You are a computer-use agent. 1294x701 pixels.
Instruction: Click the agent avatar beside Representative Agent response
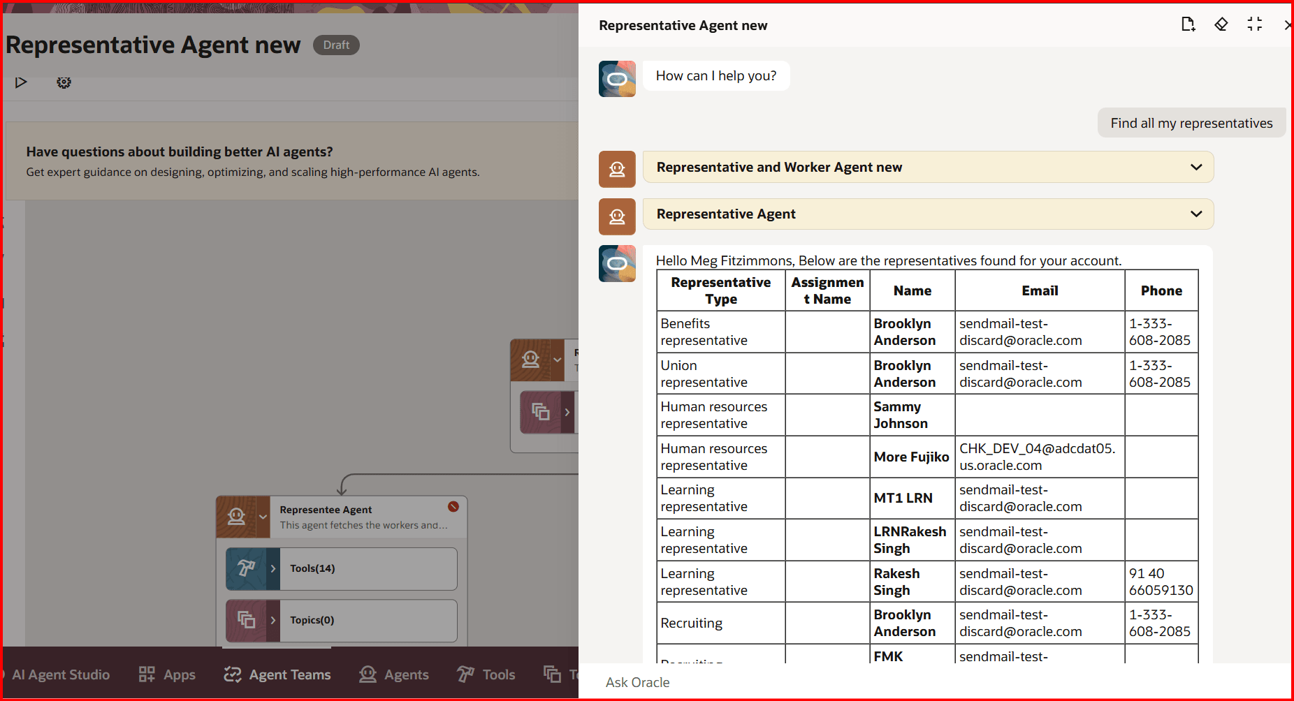coord(616,263)
